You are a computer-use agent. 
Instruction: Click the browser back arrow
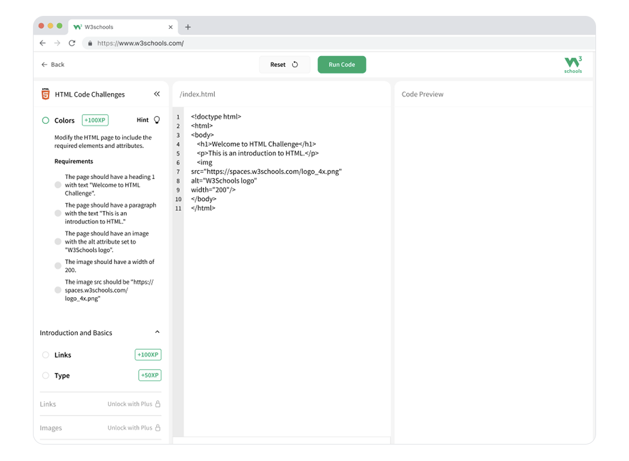43,43
